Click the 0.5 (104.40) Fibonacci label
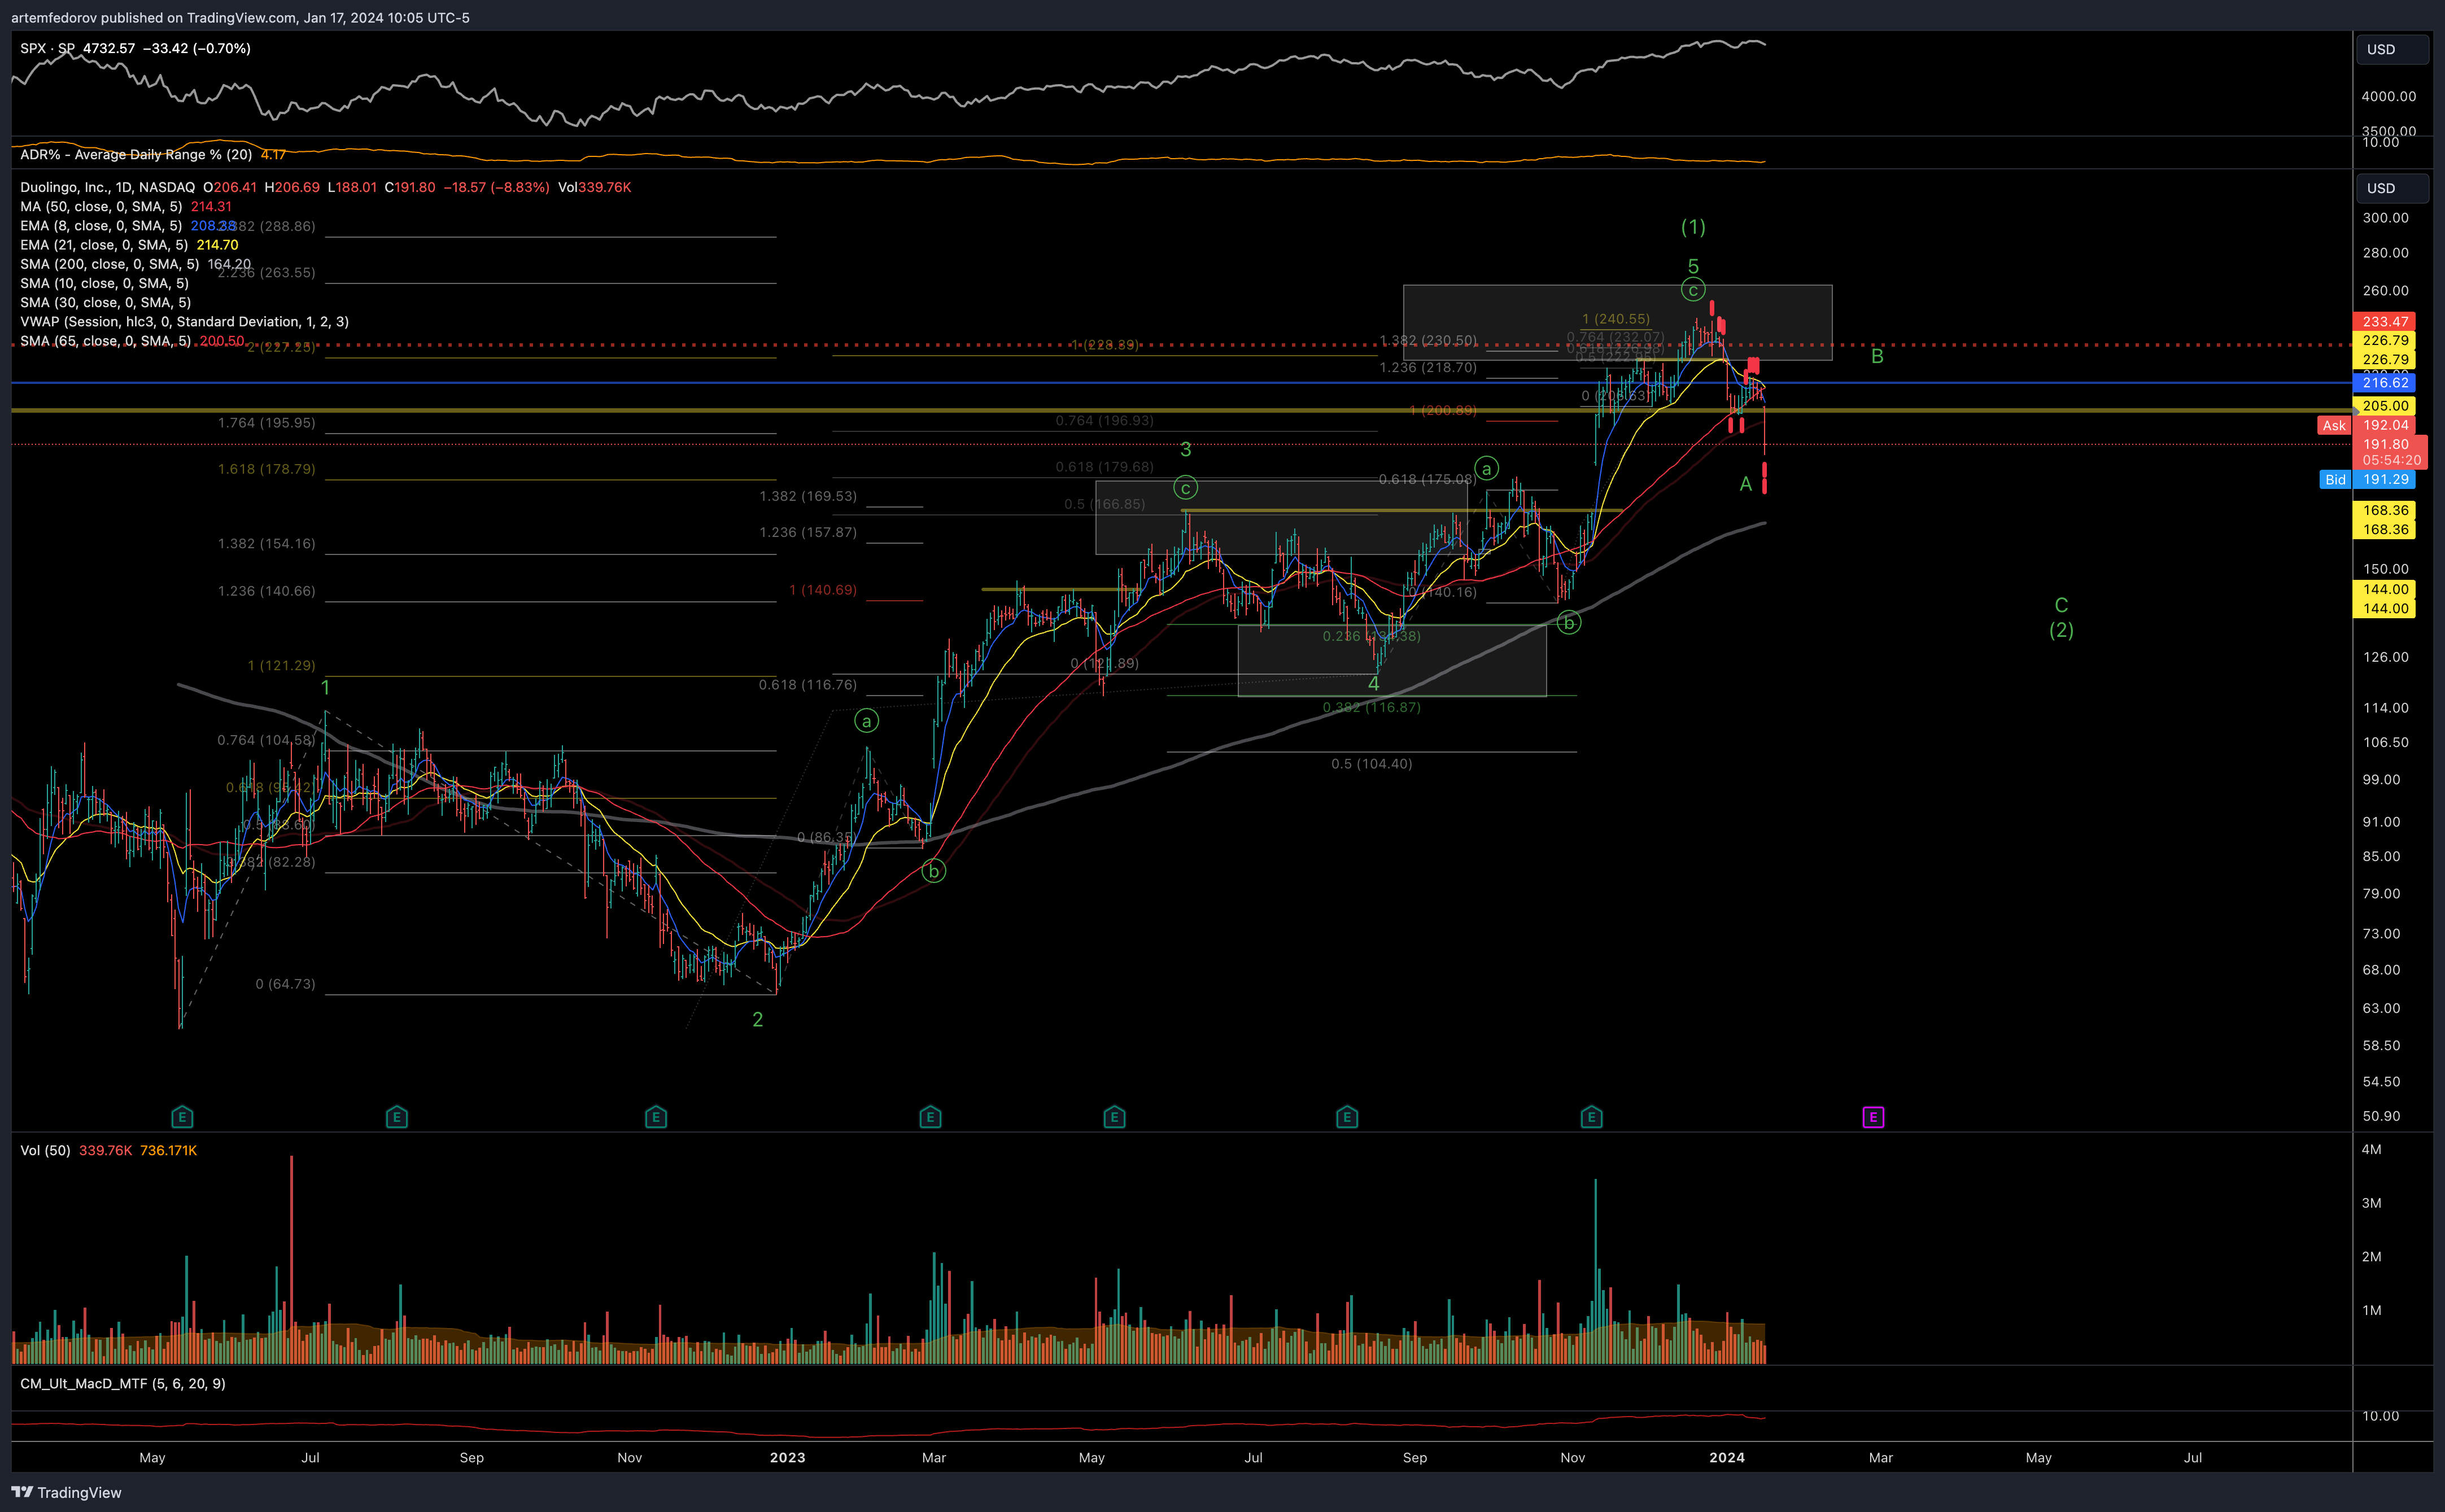Viewport: 2445px width, 1512px height. (1372, 764)
